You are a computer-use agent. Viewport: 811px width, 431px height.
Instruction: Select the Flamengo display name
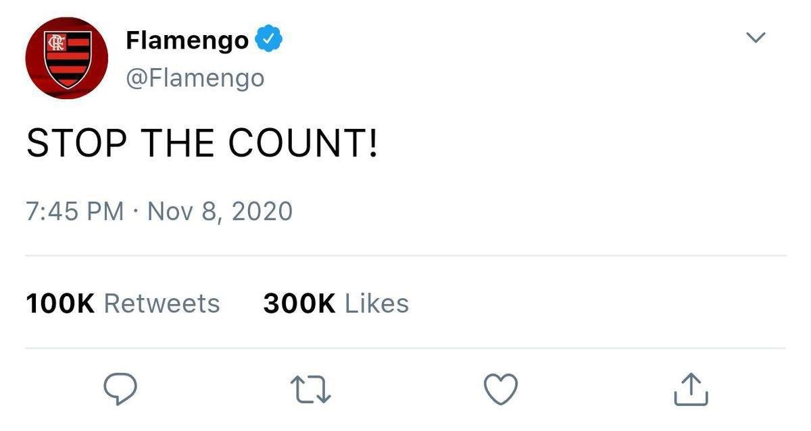pos(187,38)
